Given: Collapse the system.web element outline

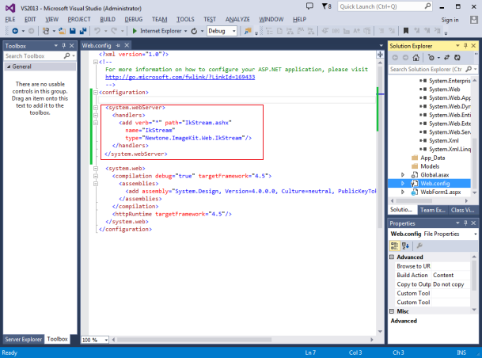Looking at the screenshot, I should point(96,169).
